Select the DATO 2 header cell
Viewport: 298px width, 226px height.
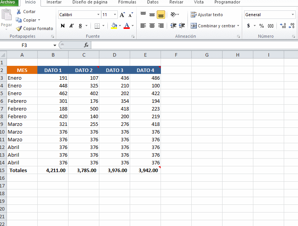[84, 70]
